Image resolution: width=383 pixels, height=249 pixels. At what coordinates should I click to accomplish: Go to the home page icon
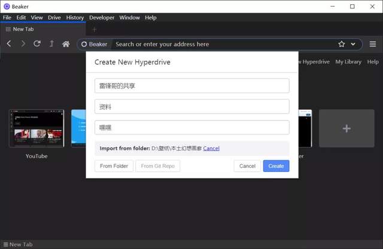[66, 44]
